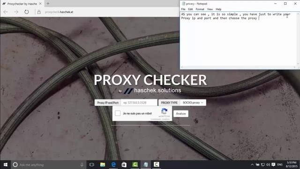Image resolution: width=300 pixels, height=169 pixels.
Task: Open a new browser tab
Action: (x=48, y=3)
